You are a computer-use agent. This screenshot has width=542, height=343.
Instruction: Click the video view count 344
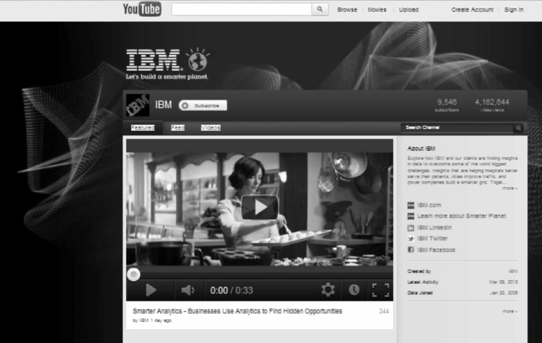pos(384,311)
